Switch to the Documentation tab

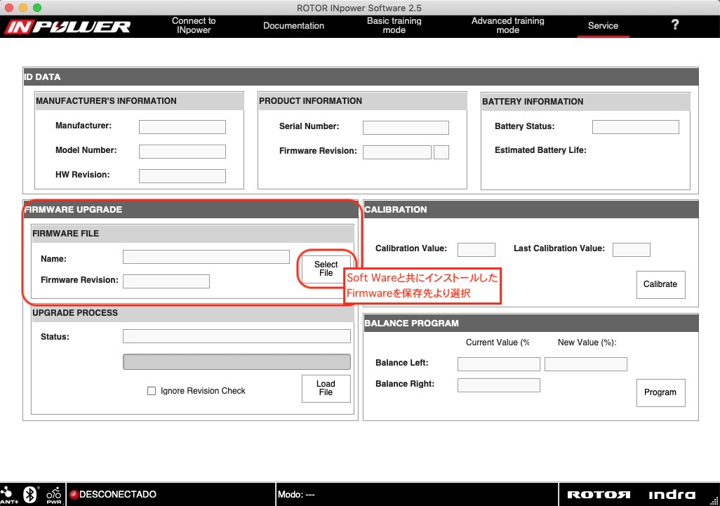click(x=293, y=26)
